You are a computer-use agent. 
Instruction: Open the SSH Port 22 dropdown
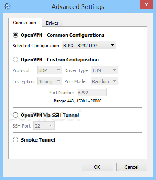coord(44,125)
